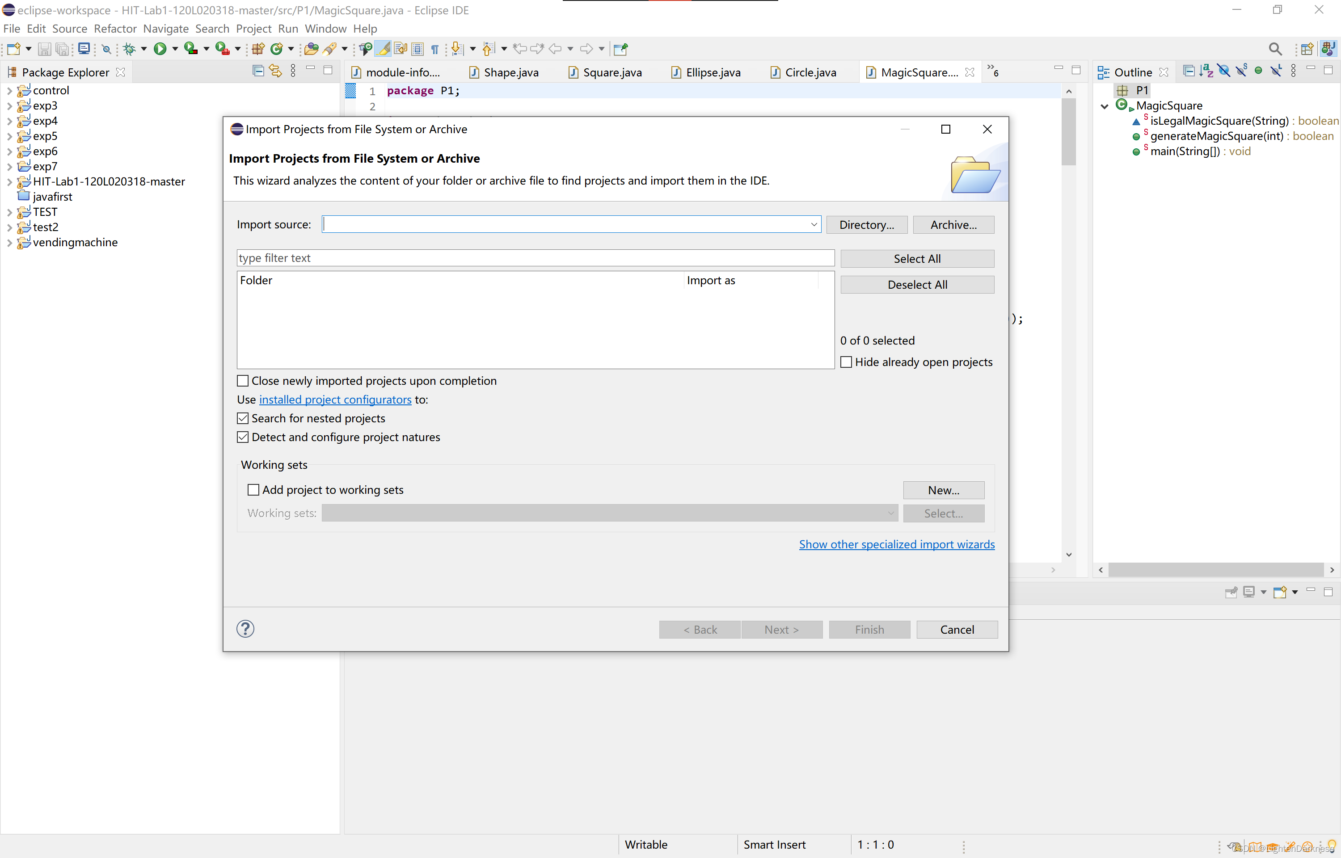Check Add project to working sets

click(253, 490)
